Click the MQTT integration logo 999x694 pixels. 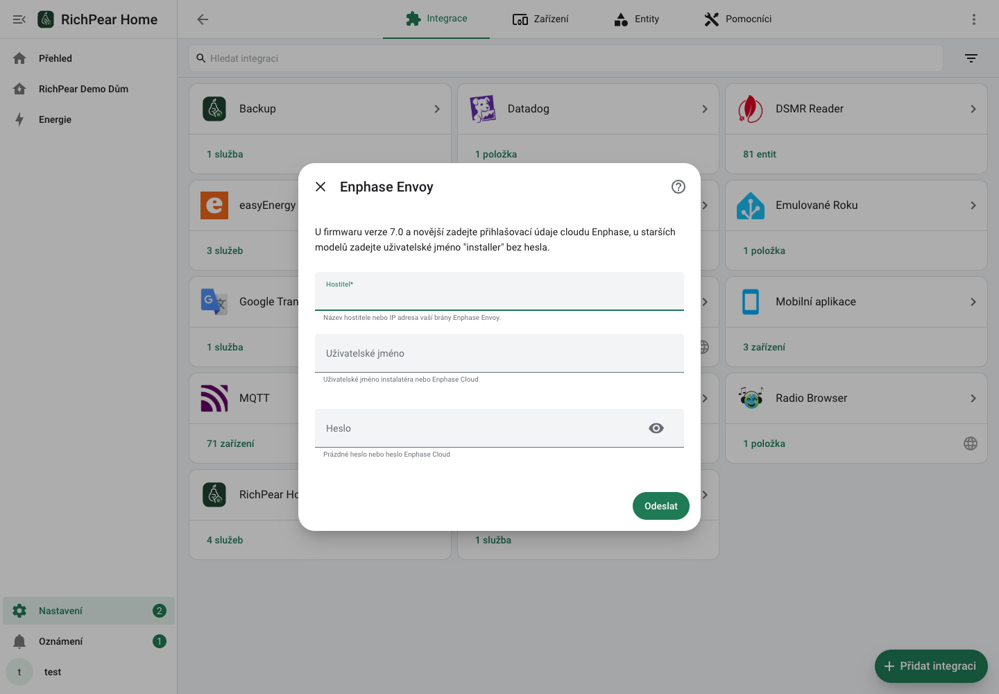(214, 398)
